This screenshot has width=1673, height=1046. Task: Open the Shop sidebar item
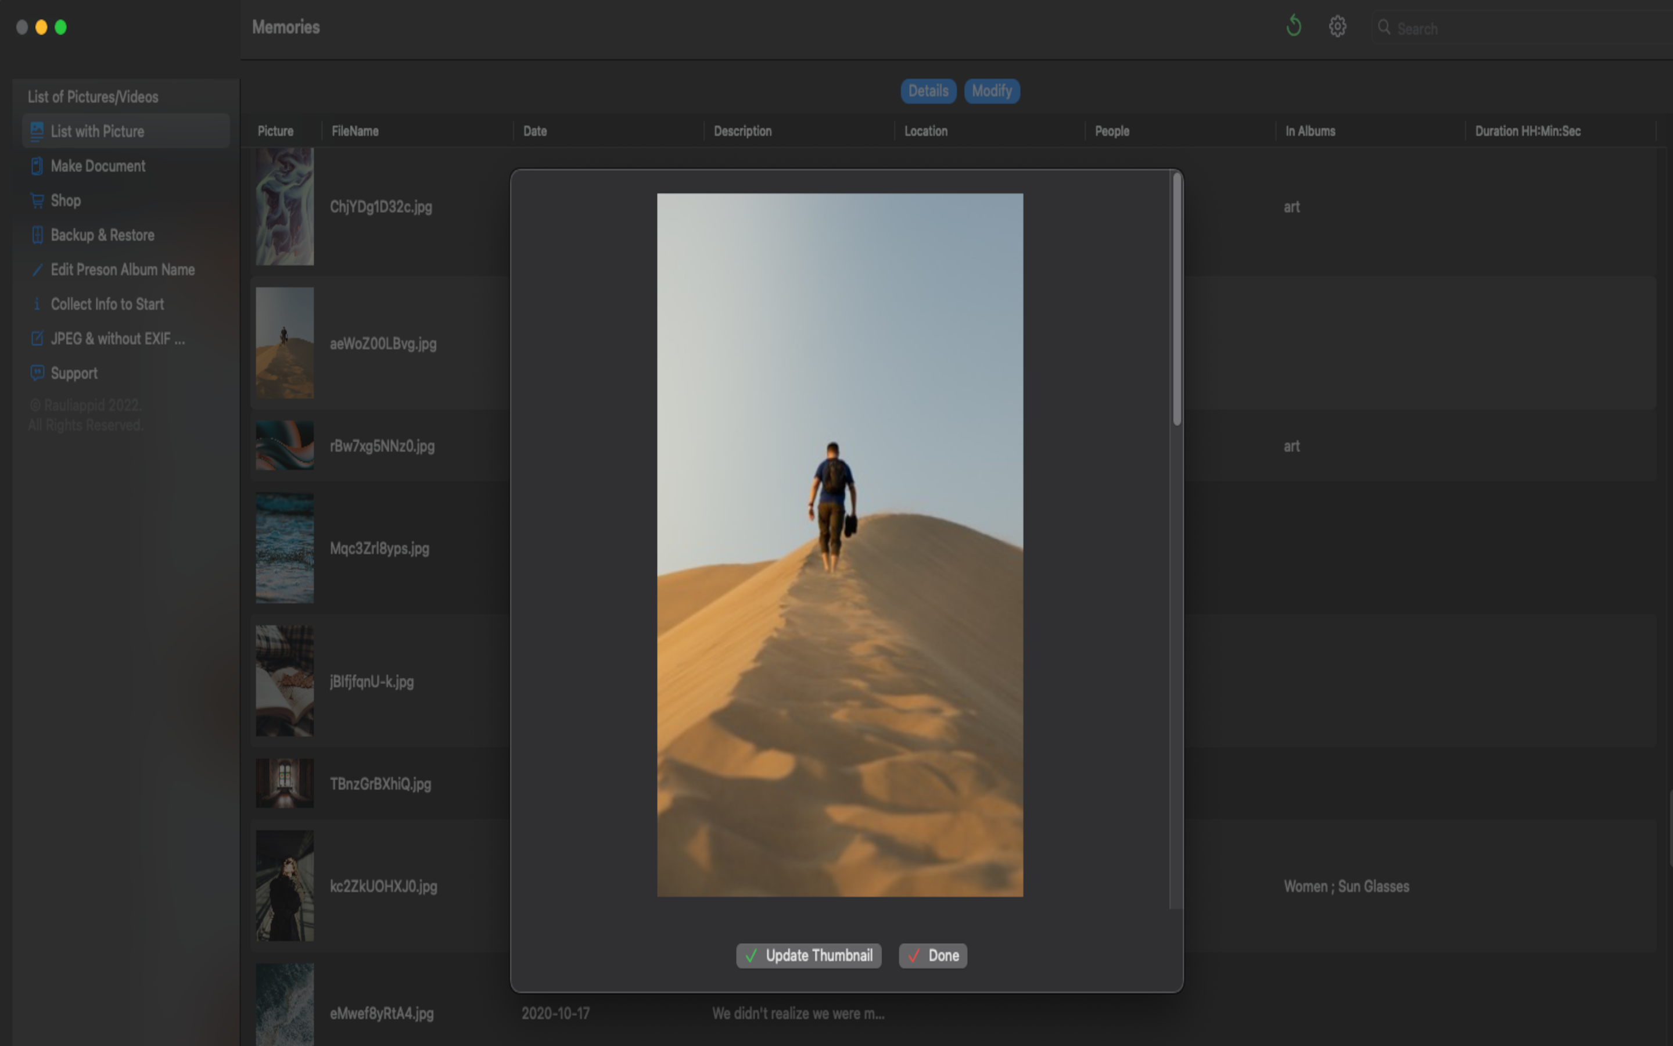pos(126,200)
